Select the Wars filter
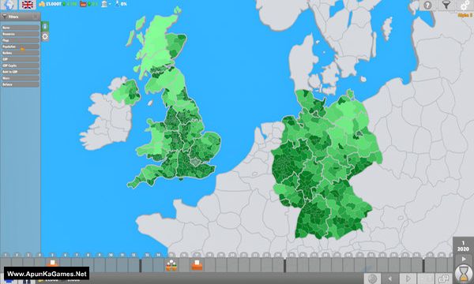Screen dimensions: 474x284 tap(21, 78)
